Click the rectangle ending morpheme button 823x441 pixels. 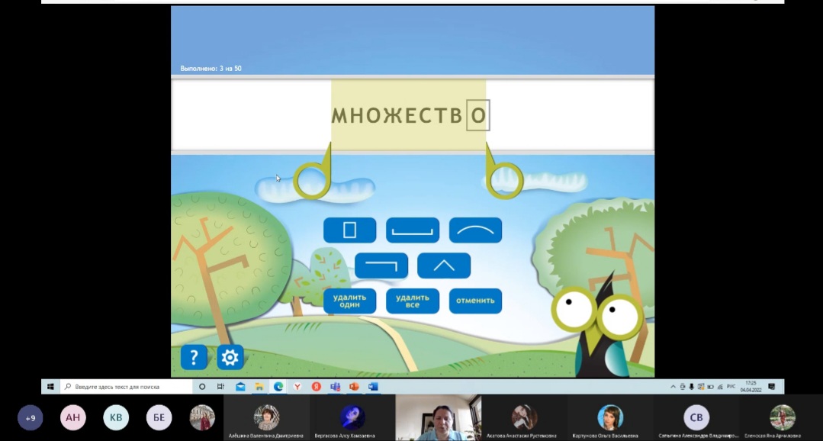(x=350, y=230)
